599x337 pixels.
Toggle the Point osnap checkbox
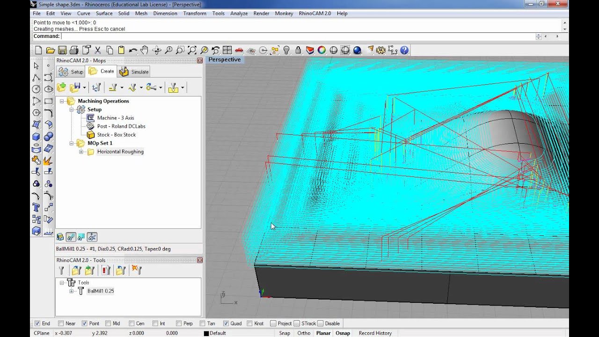[x=84, y=323]
